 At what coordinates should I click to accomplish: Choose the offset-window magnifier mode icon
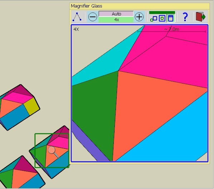pyautogui.click(x=154, y=19)
